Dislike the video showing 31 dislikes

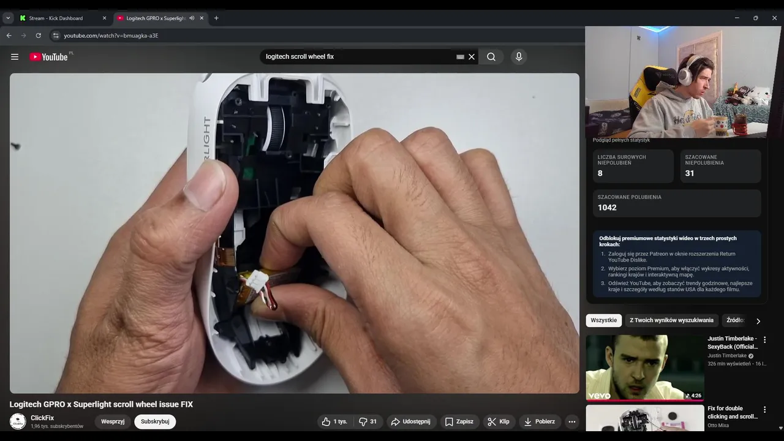368,421
